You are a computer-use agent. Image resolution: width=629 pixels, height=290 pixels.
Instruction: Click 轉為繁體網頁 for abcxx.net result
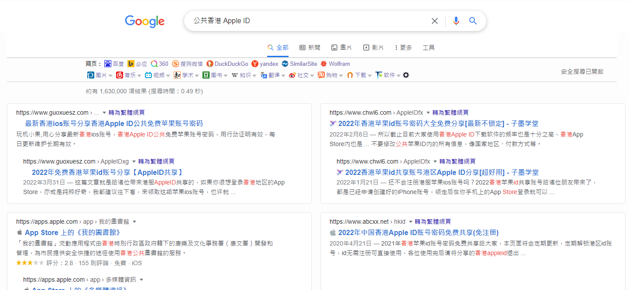(x=433, y=222)
